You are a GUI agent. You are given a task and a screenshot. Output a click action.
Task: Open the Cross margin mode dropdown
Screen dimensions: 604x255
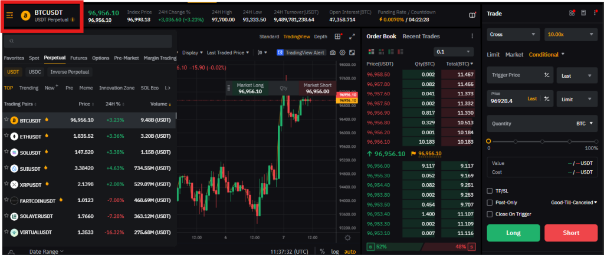(x=513, y=34)
